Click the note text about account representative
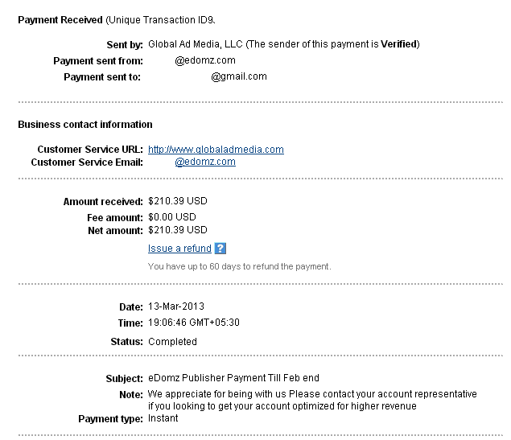The image size is (511, 440). tap(312, 400)
